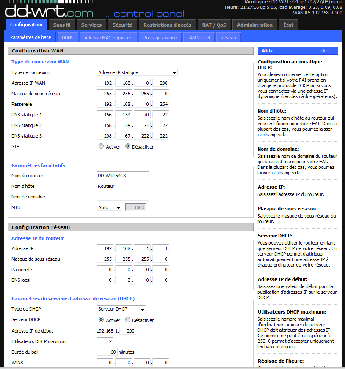The width and height of the screenshot is (345, 369).
Task: Open the Configuration main tab
Action: point(26,25)
